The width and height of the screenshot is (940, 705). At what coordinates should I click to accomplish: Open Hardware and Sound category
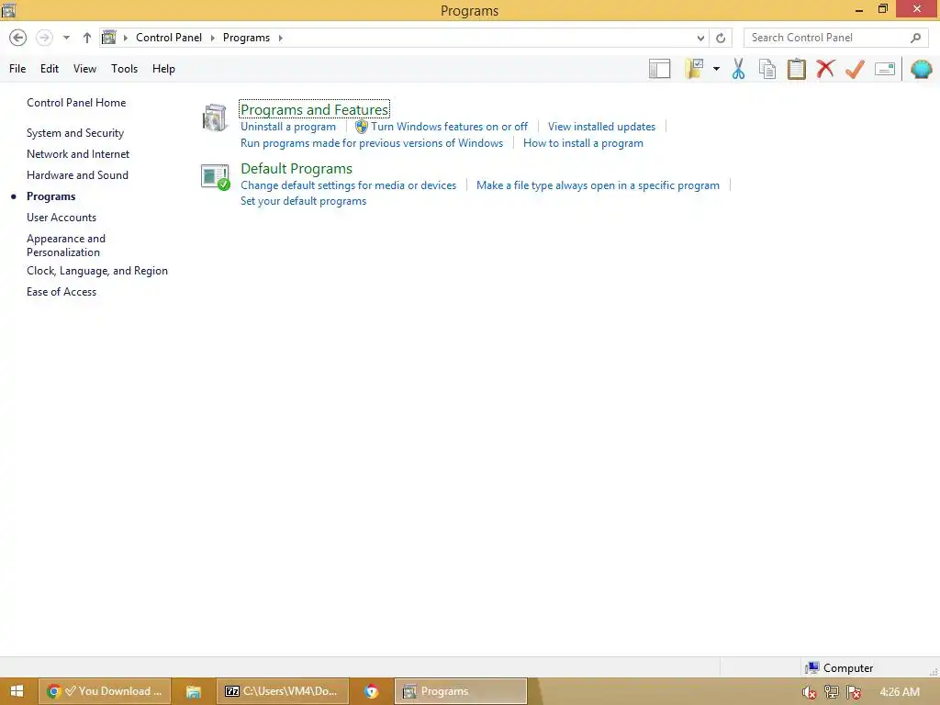(77, 175)
